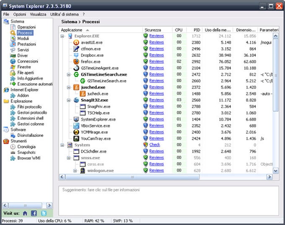
Task: Open the ? help menu
Action: click(x=83, y=14)
